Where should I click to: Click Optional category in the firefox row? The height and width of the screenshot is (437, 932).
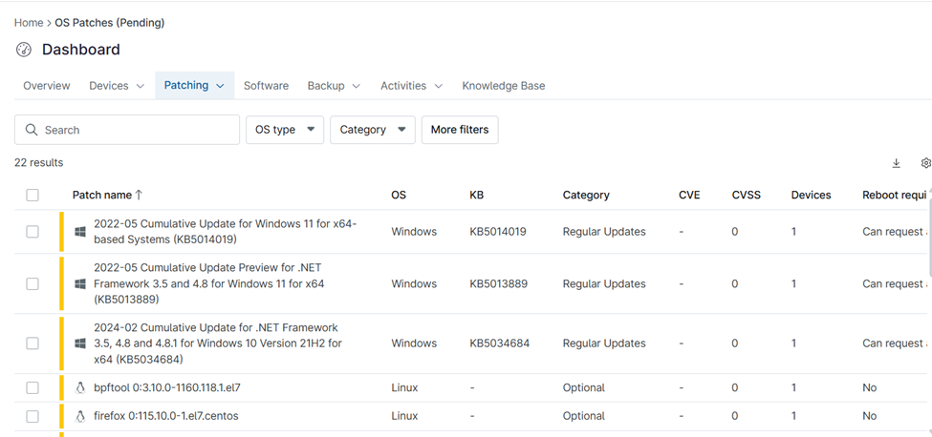click(584, 416)
